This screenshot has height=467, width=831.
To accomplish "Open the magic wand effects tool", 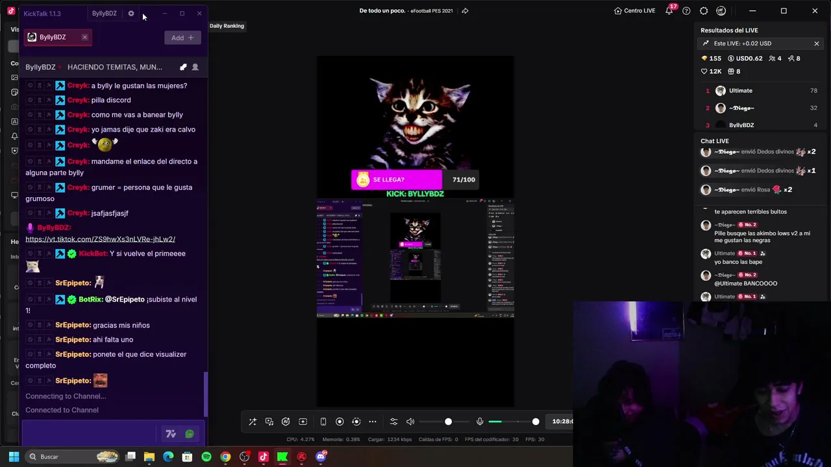I will click(253, 422).
